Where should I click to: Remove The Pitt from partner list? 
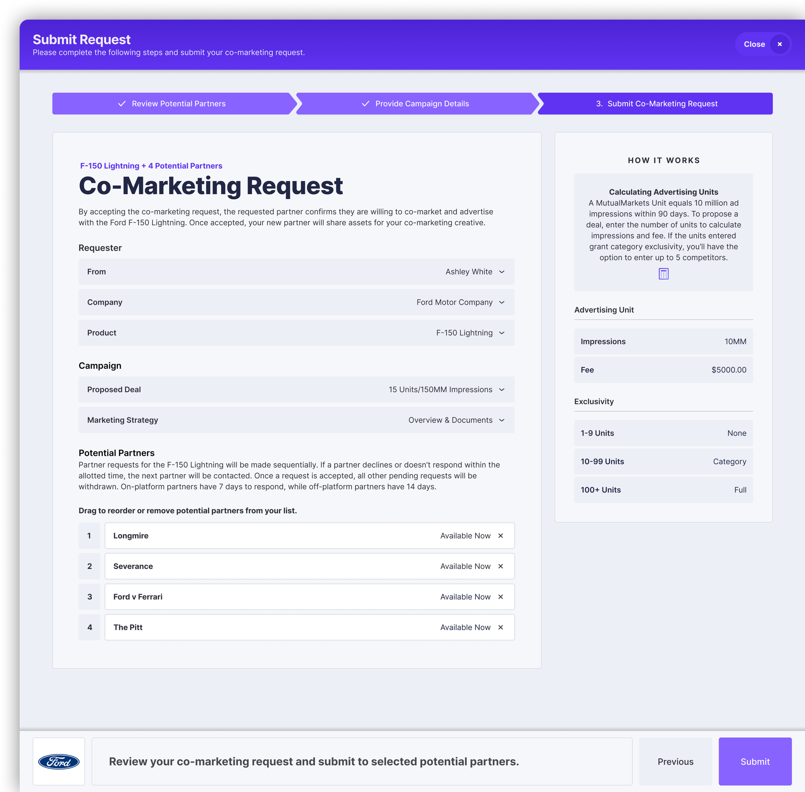click(501, 627)
